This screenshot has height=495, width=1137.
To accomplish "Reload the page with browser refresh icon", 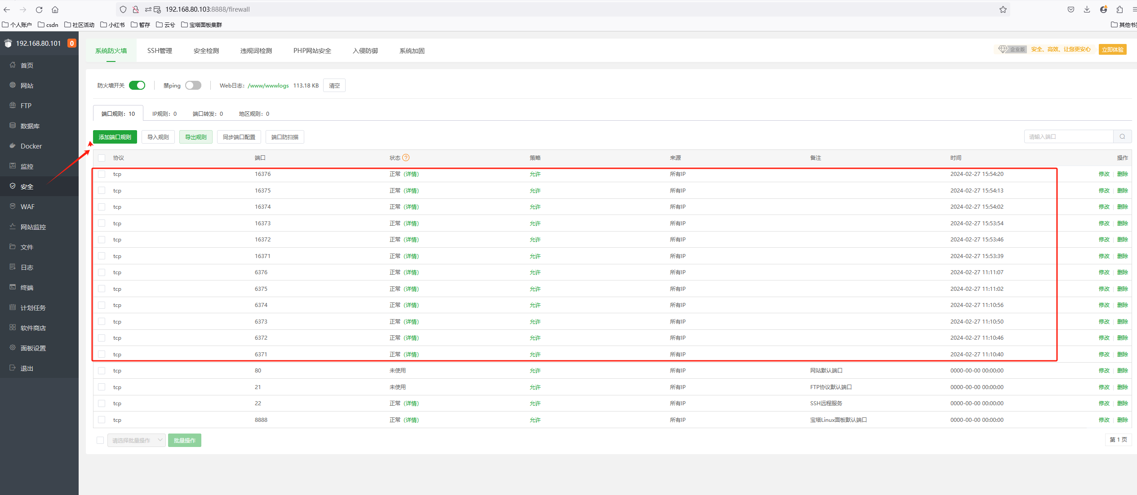I will 39,9.
